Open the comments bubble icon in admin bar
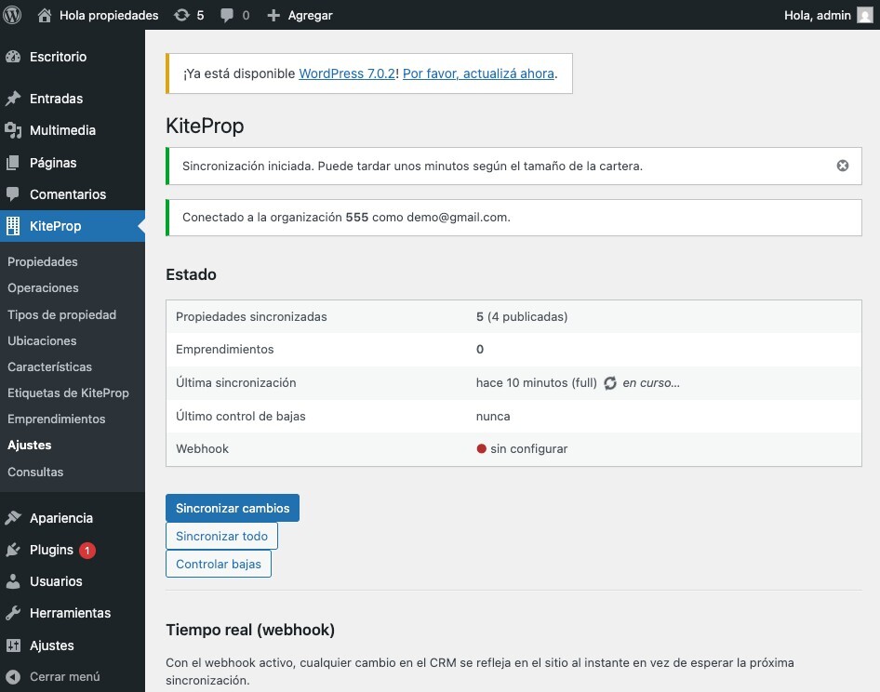 (x=227, y=15)
